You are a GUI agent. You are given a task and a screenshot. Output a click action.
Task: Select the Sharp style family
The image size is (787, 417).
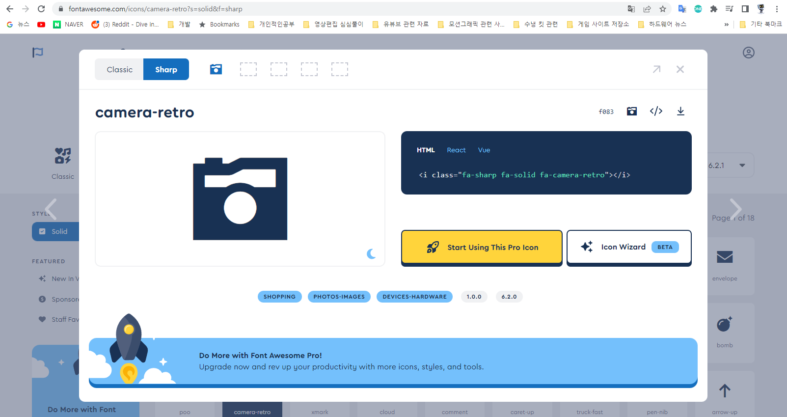click(x=166, y=69)
